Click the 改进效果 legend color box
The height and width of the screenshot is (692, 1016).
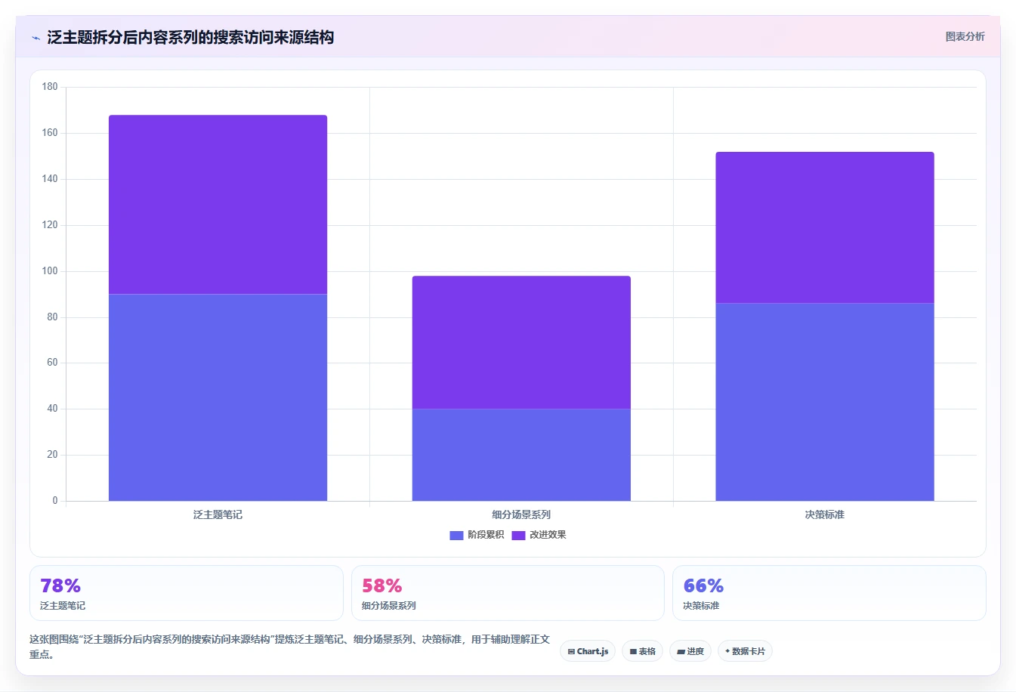click(x=518, y=536)
